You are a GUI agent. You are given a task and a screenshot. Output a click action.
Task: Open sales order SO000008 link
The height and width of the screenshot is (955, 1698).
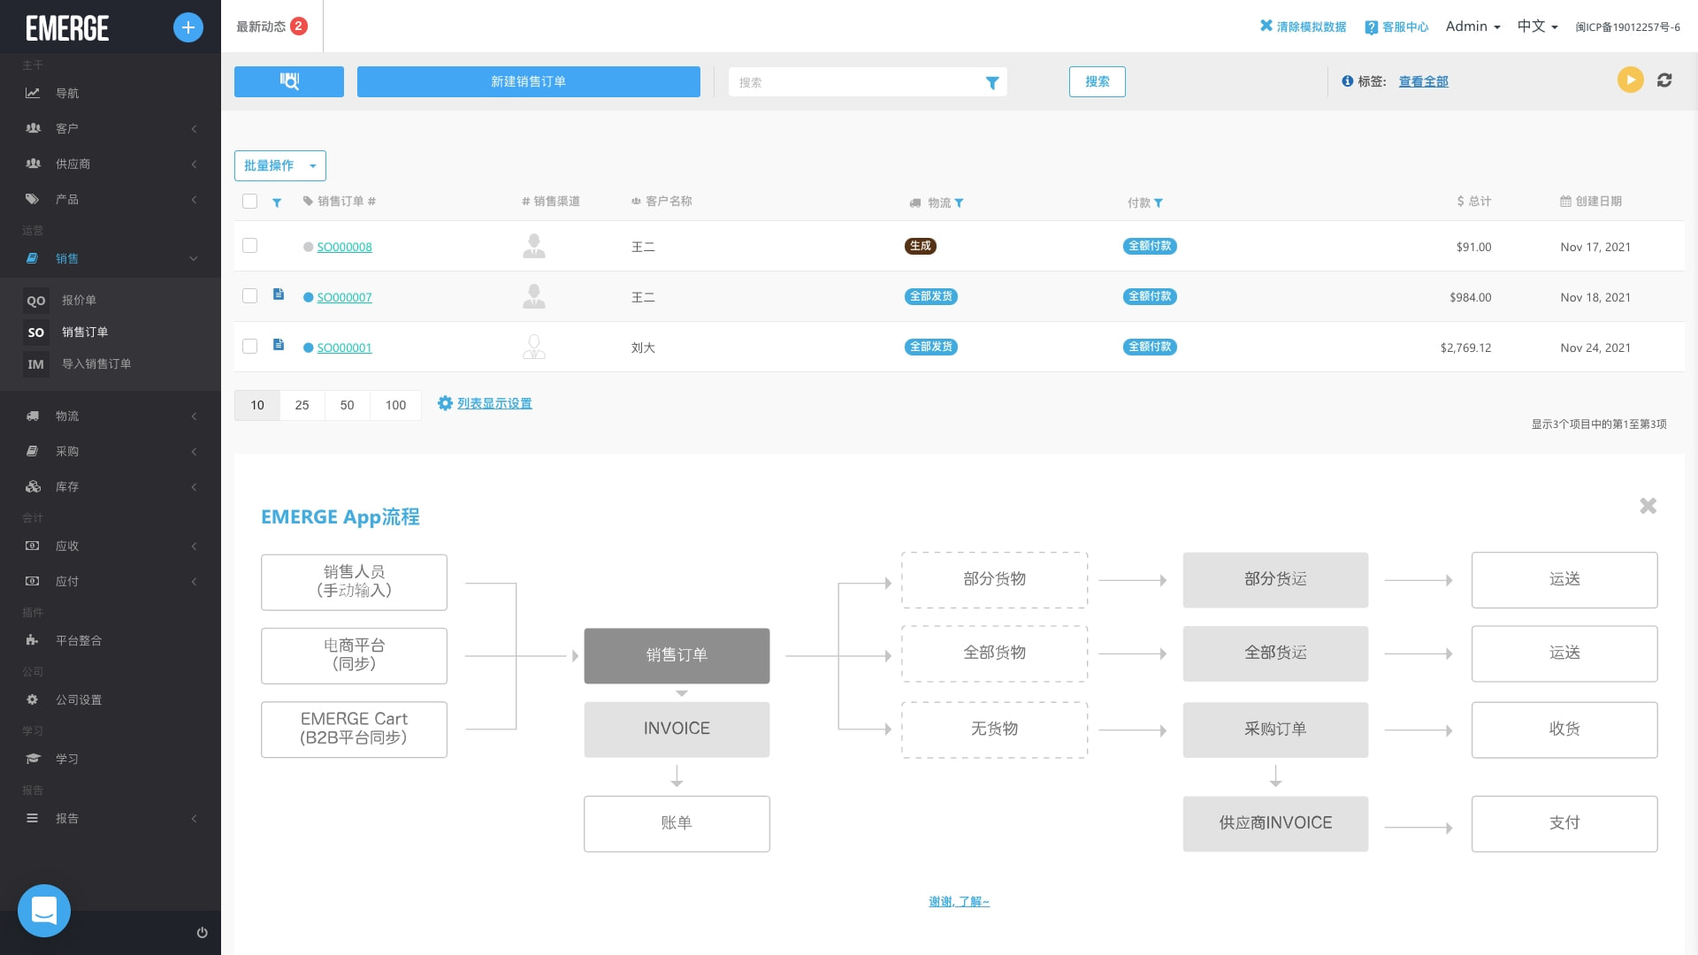(x=344, y=247)
